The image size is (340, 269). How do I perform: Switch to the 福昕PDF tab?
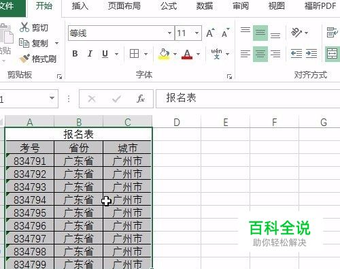click(320, 6)
